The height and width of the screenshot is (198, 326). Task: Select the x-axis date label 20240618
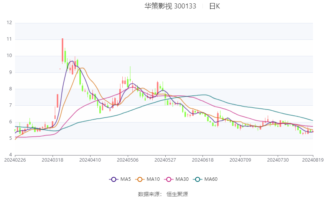pos(203,160)
